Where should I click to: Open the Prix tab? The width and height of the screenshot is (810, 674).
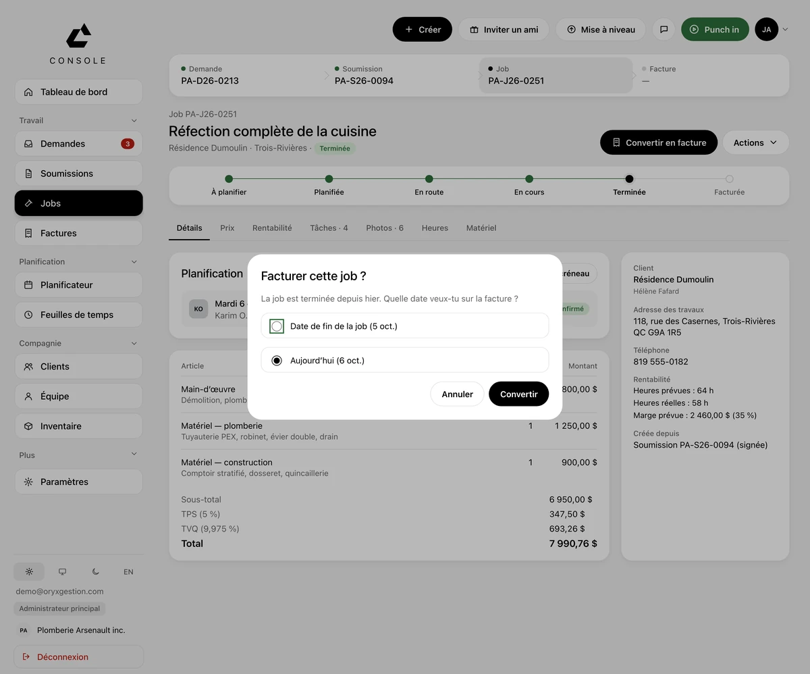(x=227, y=228)
